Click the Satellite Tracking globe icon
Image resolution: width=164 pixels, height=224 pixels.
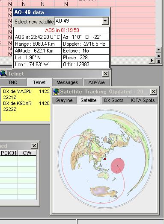pyautogui.click(x=56, y=92)
